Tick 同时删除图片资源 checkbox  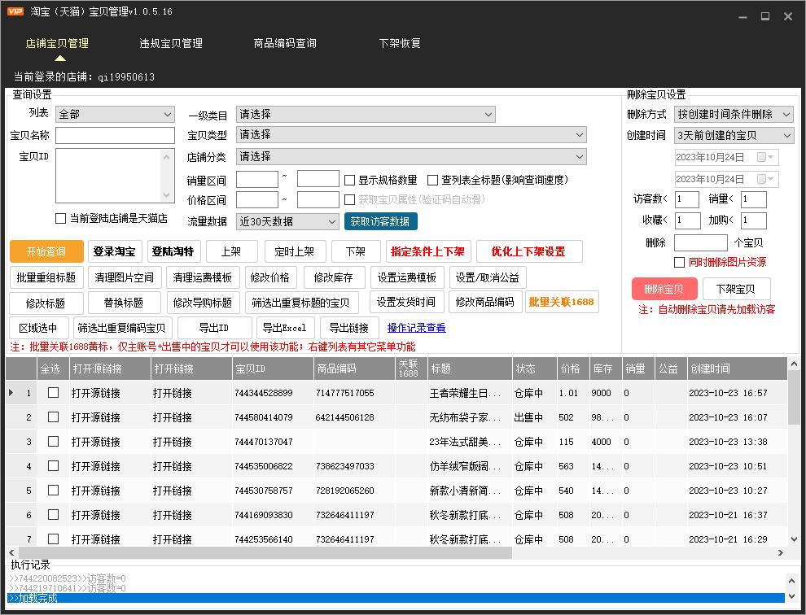[x=679, y=263]
